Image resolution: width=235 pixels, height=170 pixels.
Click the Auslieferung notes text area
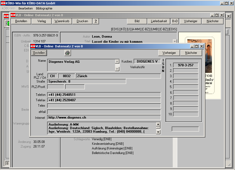click(x=102, y=128)
